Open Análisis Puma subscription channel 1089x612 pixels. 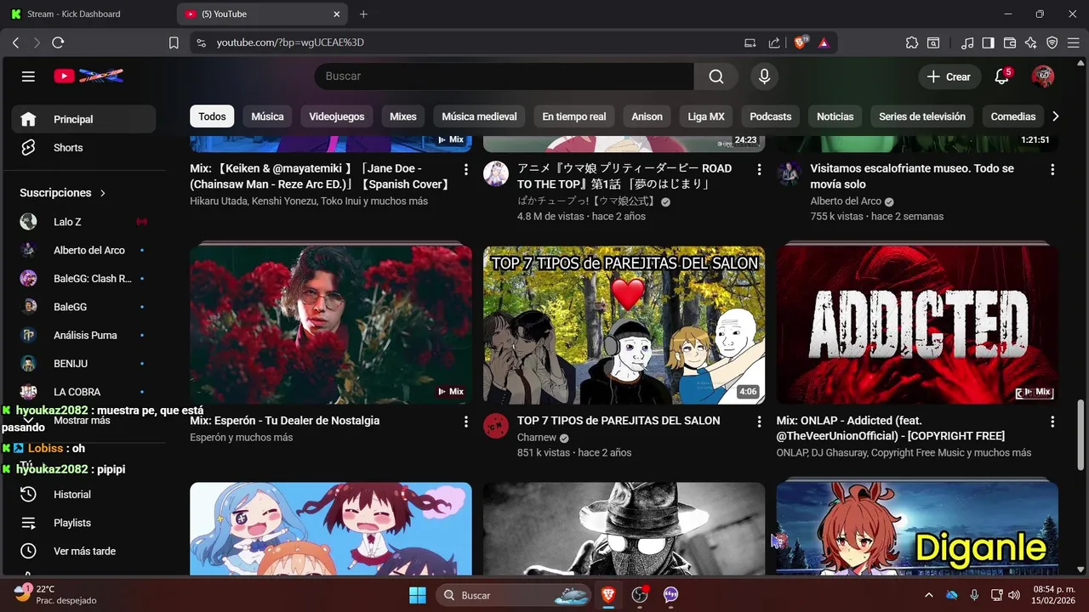[83, 335]
